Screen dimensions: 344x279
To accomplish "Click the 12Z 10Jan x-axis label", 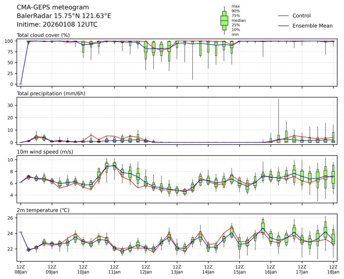I will click(83, 269).
